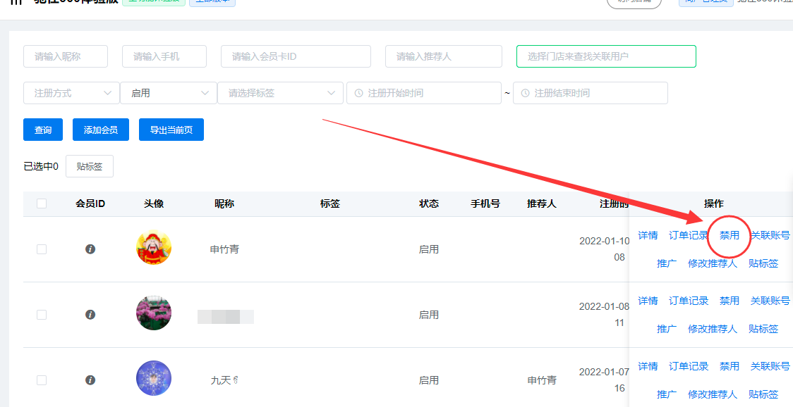Toggle select-all checkbox in table header

[x=42, y=203]
